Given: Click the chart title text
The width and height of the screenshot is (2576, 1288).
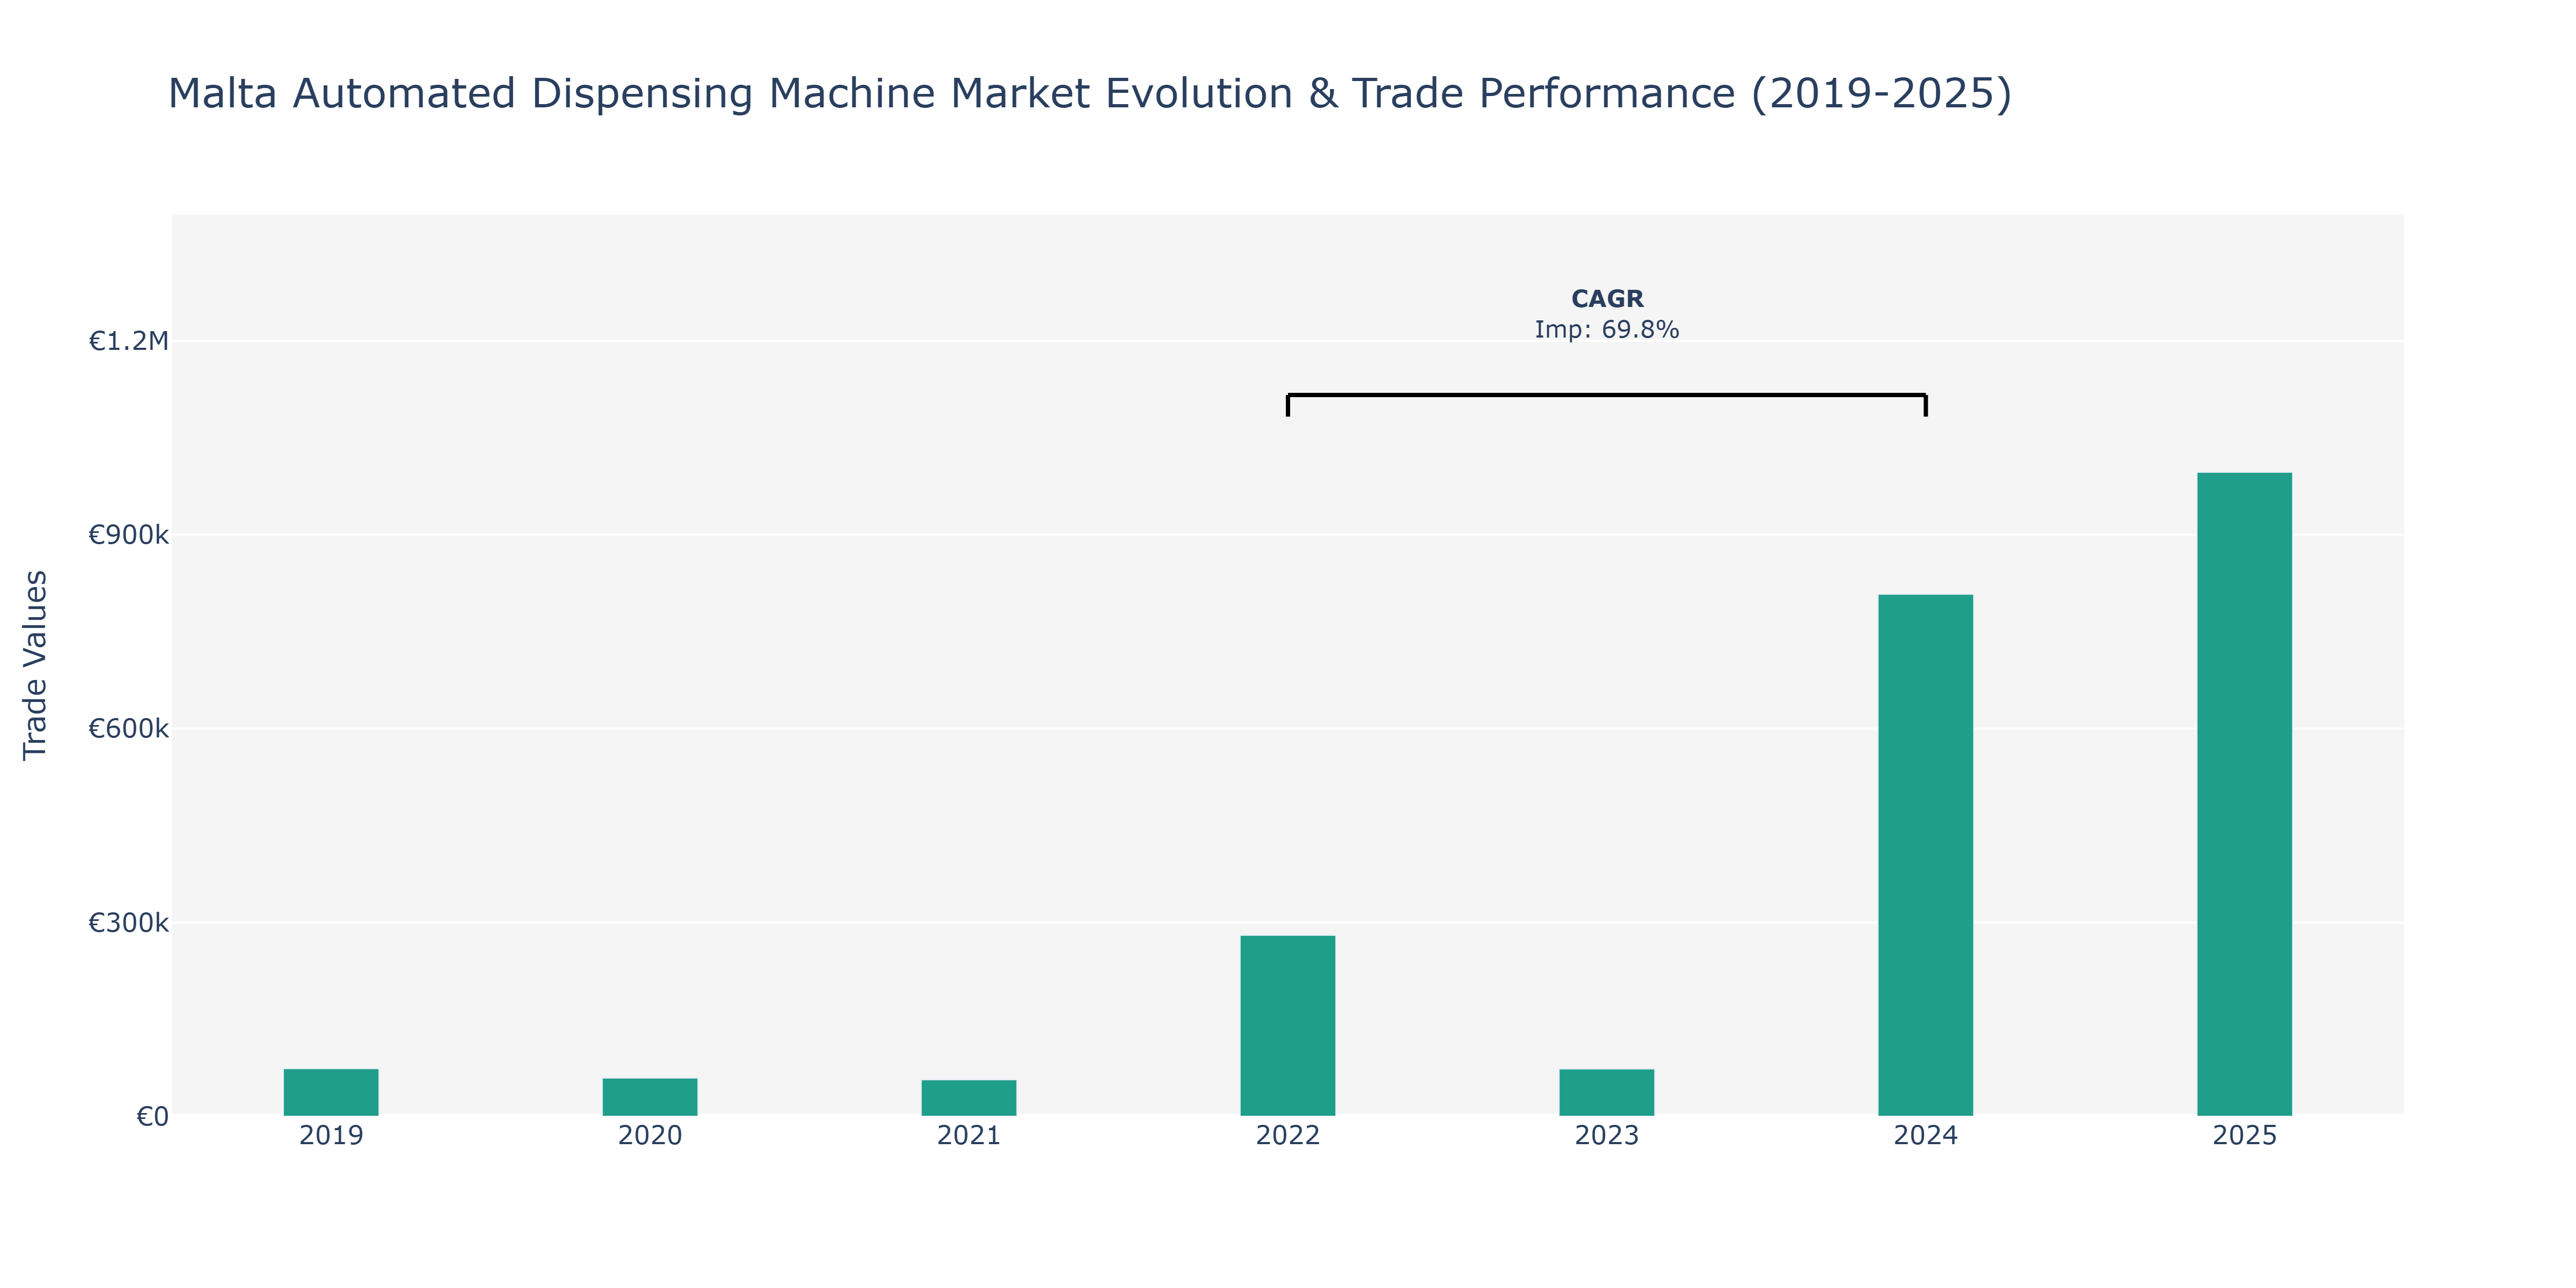Looking at the screenshot, I should pyautogui.click(x=1090, y=94).
